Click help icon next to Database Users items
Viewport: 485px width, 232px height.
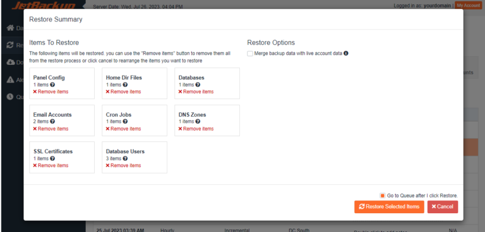click(x=125, y=158)
